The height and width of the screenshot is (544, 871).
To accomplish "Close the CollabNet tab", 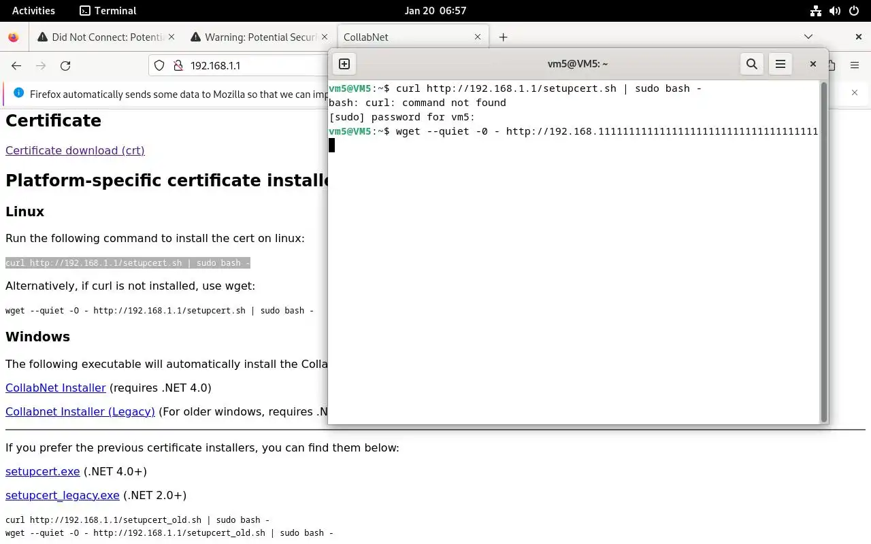I will [478, 37].
